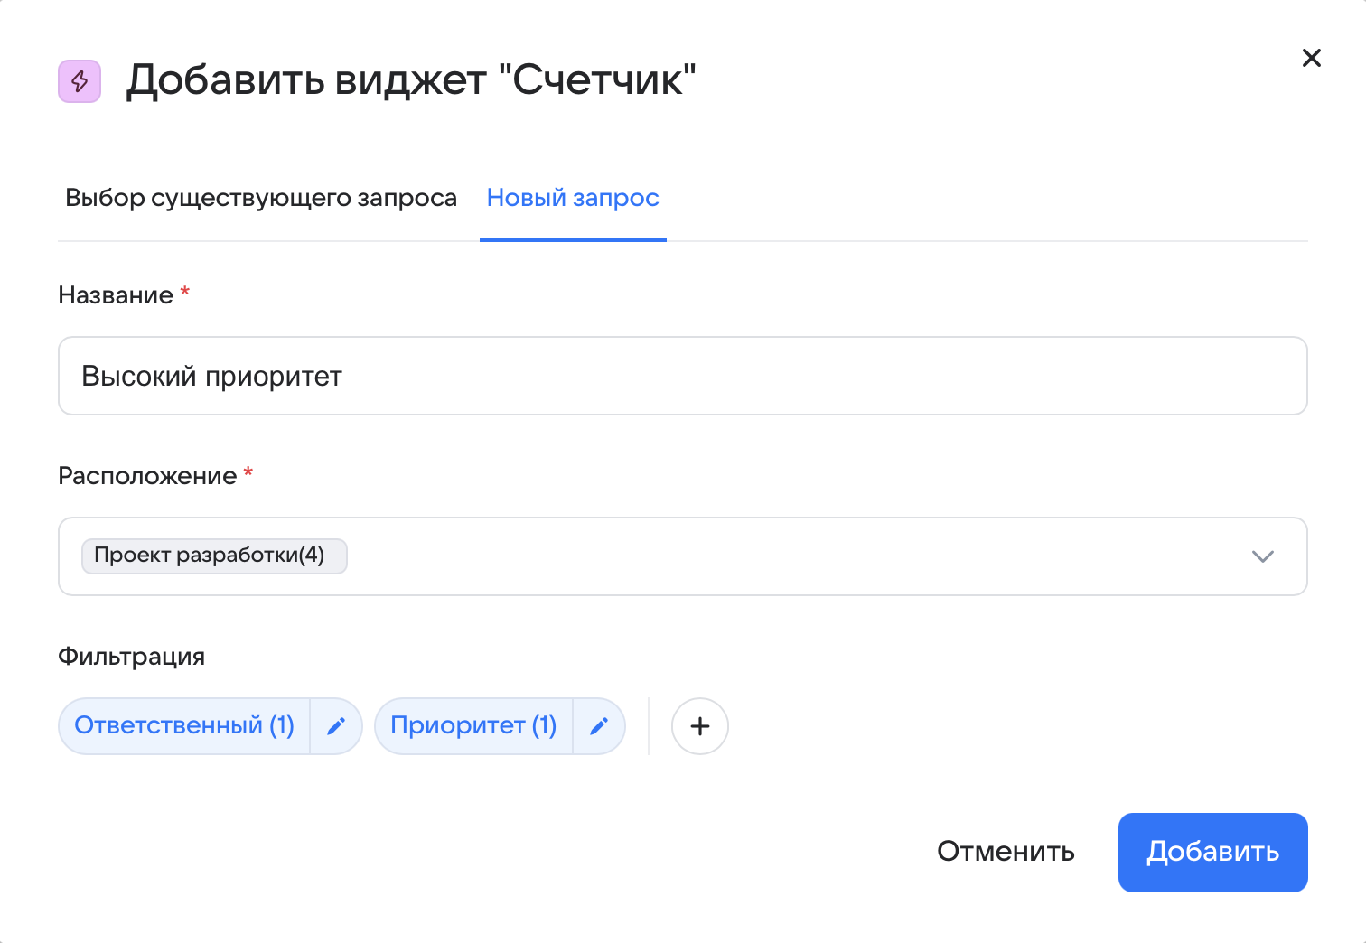This screenshot has width=1366, height=943.
Task: Select the Новый запрос tab
Action: (572, 198)
